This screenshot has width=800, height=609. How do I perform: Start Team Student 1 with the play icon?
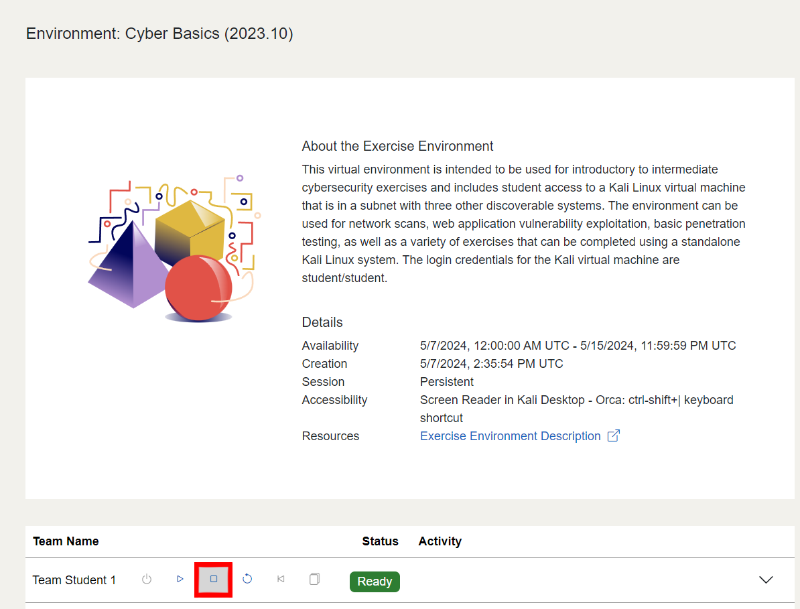(x=180, y=579)
